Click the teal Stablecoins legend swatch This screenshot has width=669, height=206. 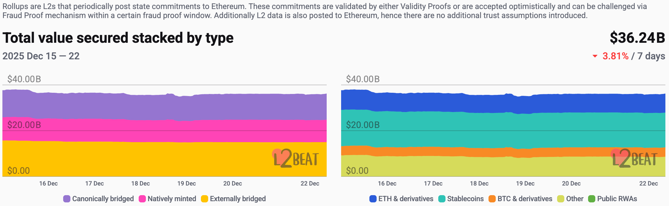coord(442,199)
